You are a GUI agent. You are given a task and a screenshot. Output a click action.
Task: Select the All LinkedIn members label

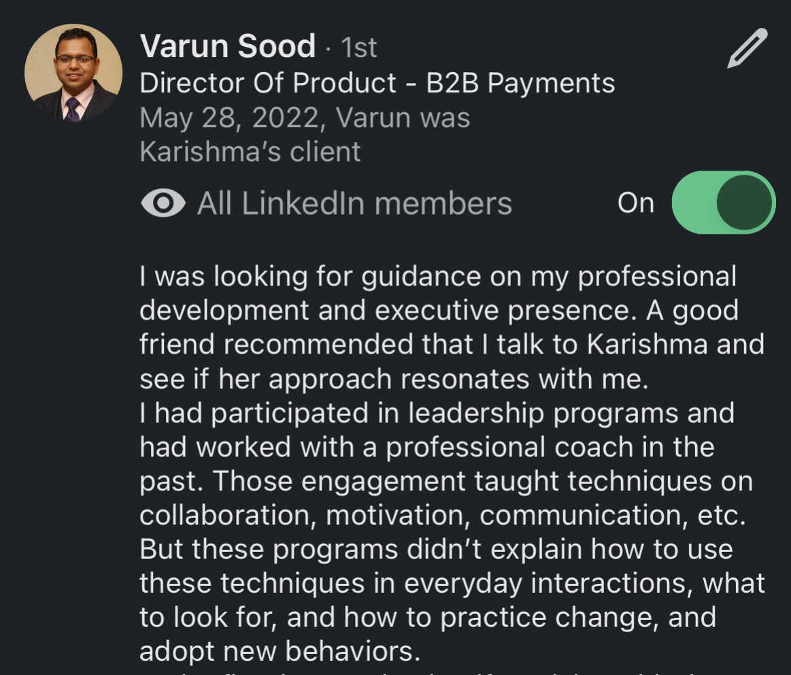pos(354,203)
